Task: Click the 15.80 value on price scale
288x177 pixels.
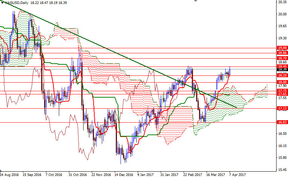Action: [x=283, y=158]
